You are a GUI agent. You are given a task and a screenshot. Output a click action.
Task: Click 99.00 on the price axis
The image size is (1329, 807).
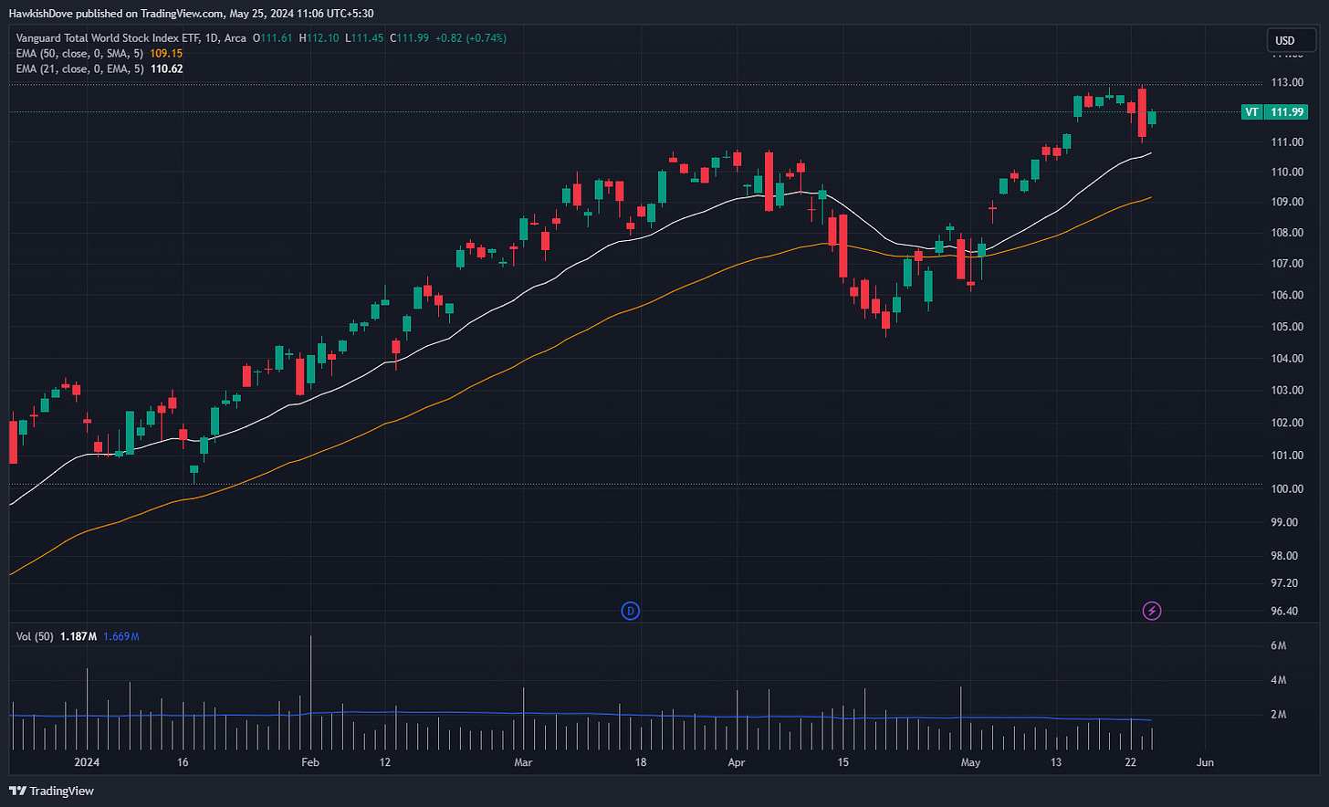click(1284, 522)
